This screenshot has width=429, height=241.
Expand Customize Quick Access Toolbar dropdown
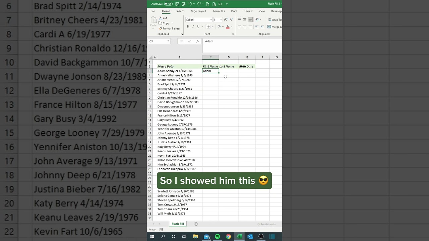(x=227, y=4)
